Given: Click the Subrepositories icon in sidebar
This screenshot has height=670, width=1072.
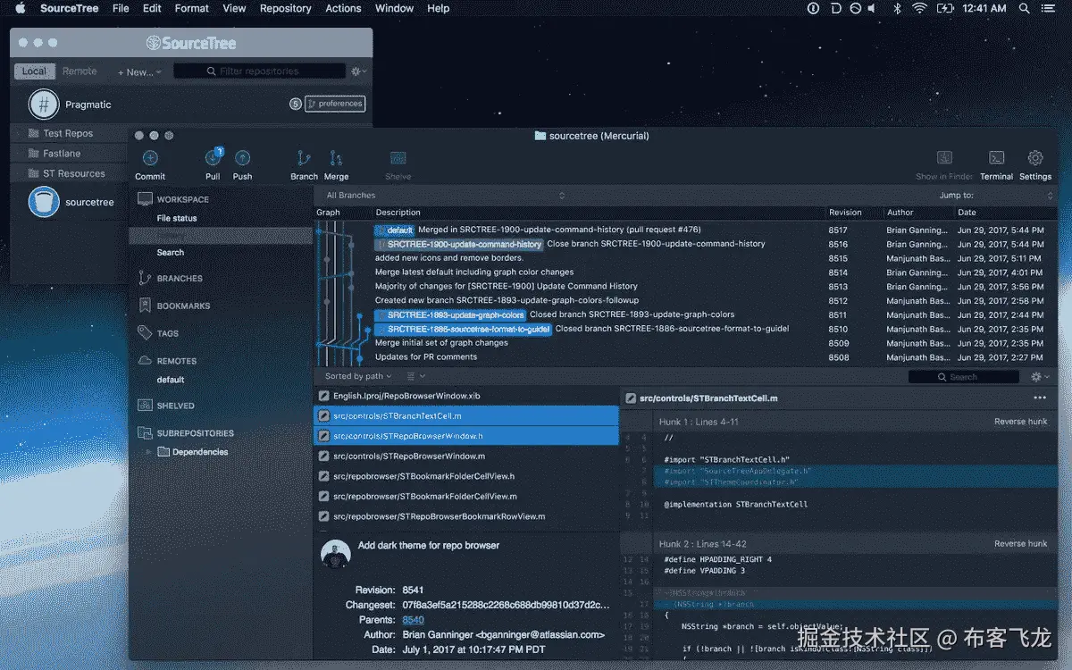Looking at the screenshot, I should click(145, 433).
